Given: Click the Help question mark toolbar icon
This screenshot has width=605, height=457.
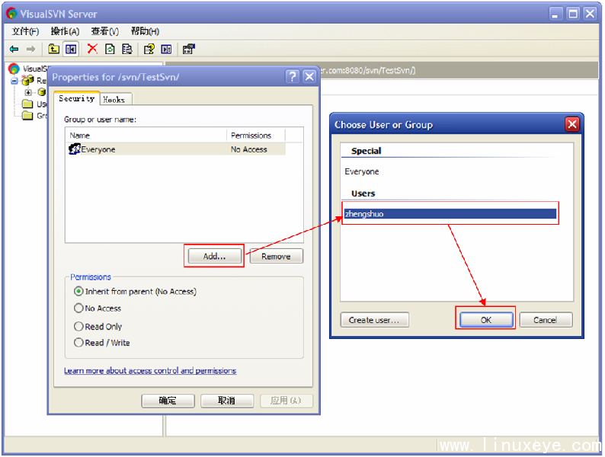Looking at the screenshot, I should pyautogui.click(x=149, y=49).
